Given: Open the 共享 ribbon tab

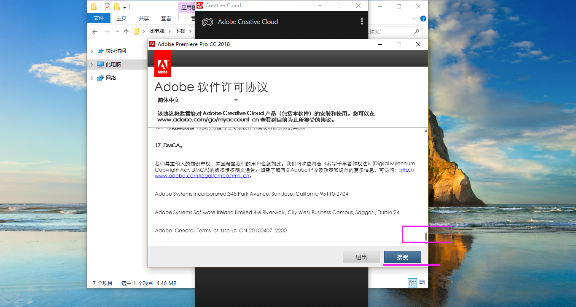Looking at the screenshot, I should pyautogui.click(x=144, y=18).
